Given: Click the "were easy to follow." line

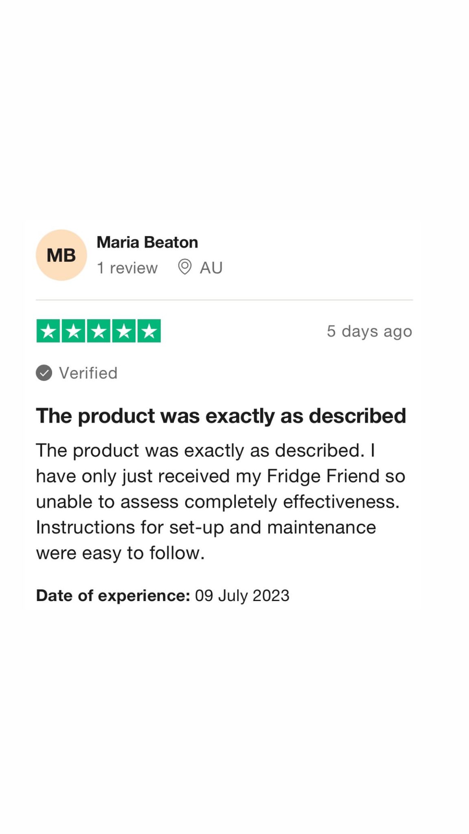Looking at the screenshot, I should (121, 553).
